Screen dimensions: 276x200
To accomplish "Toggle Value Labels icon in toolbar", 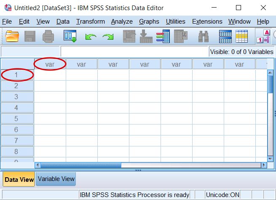I will [x=263, y=36].
